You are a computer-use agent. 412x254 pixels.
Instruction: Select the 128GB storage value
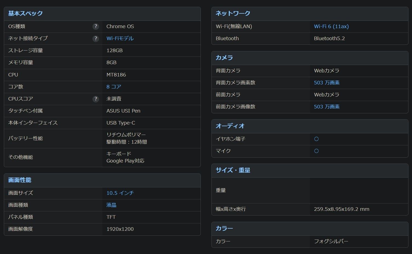point(114,51)
